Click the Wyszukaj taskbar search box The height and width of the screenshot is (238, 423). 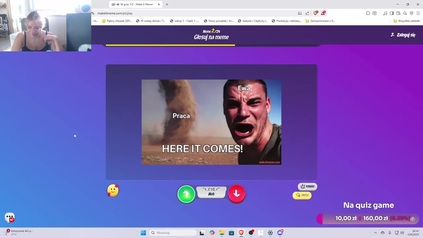(173, 233)
